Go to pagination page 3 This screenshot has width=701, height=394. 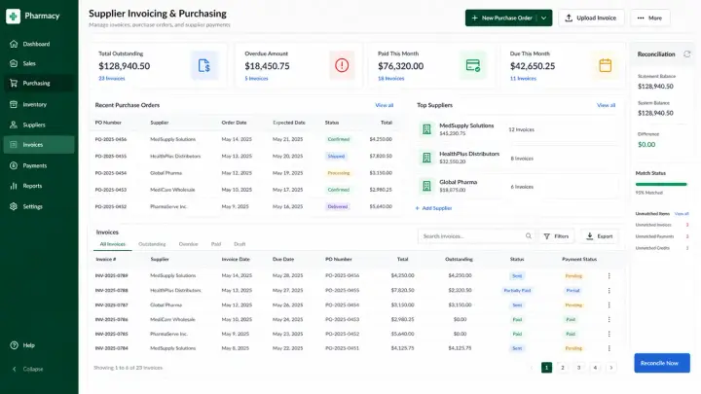click(x=578, y=368)
